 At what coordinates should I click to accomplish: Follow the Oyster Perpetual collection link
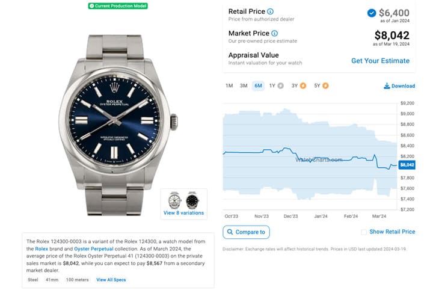pyautogui.click(x=93, y=249)
